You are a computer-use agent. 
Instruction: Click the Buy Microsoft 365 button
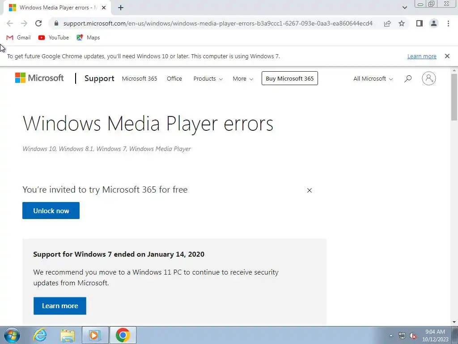coord(290,78)
